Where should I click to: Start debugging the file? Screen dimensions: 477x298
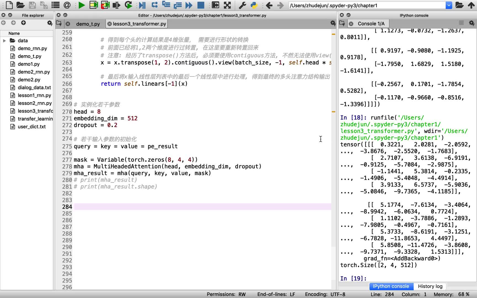(142, 5)
